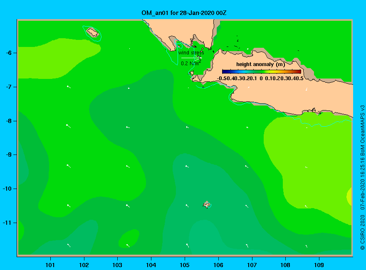The width and height of the screenshot is (366, 270).
Task: Click latitude label "-9"
Action: (x=9, y=155)
